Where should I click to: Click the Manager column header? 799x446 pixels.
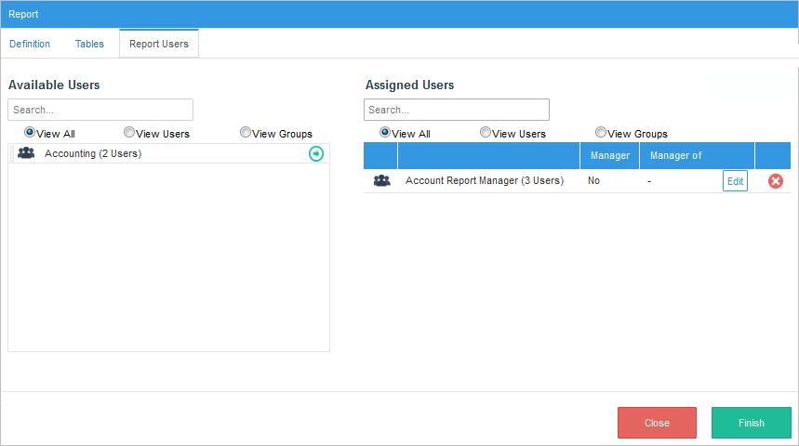[x=609, y=155]
